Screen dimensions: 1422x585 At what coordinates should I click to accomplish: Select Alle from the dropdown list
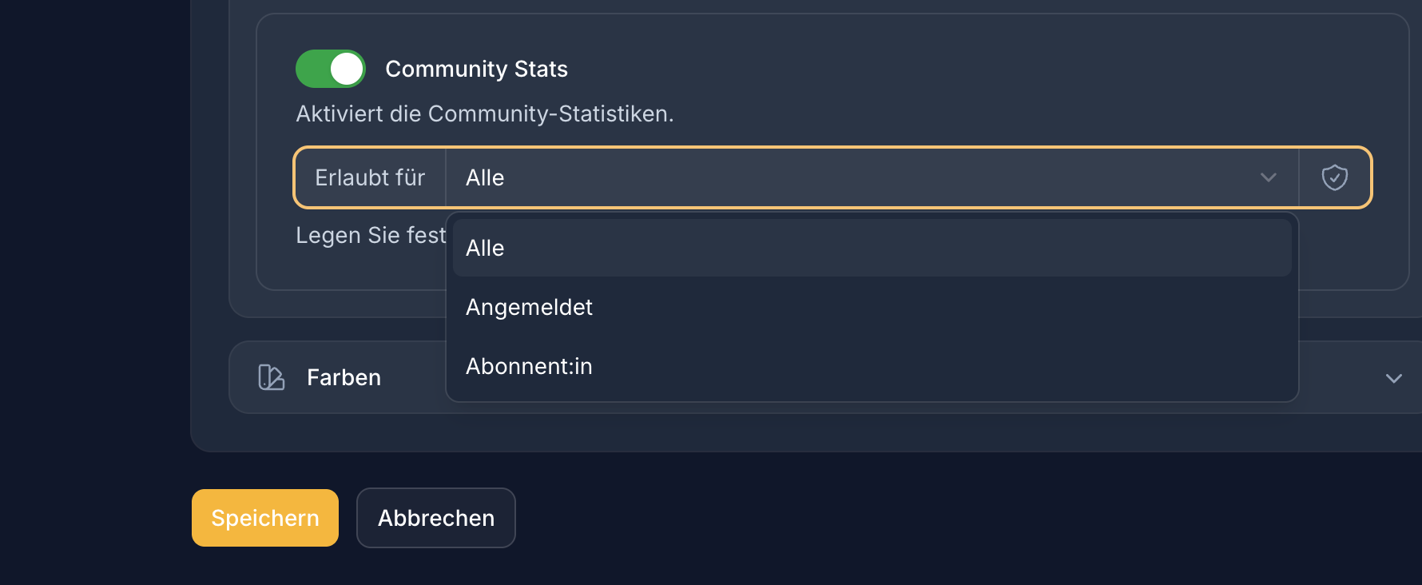pos(485,248)
